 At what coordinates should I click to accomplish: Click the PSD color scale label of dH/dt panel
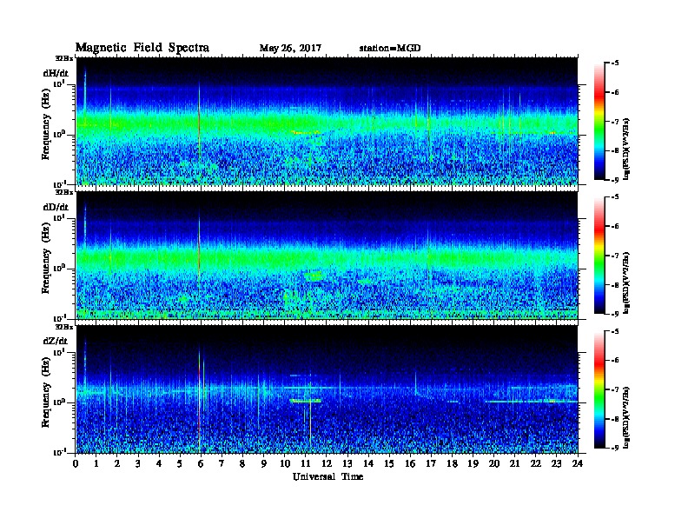point(626,149)
